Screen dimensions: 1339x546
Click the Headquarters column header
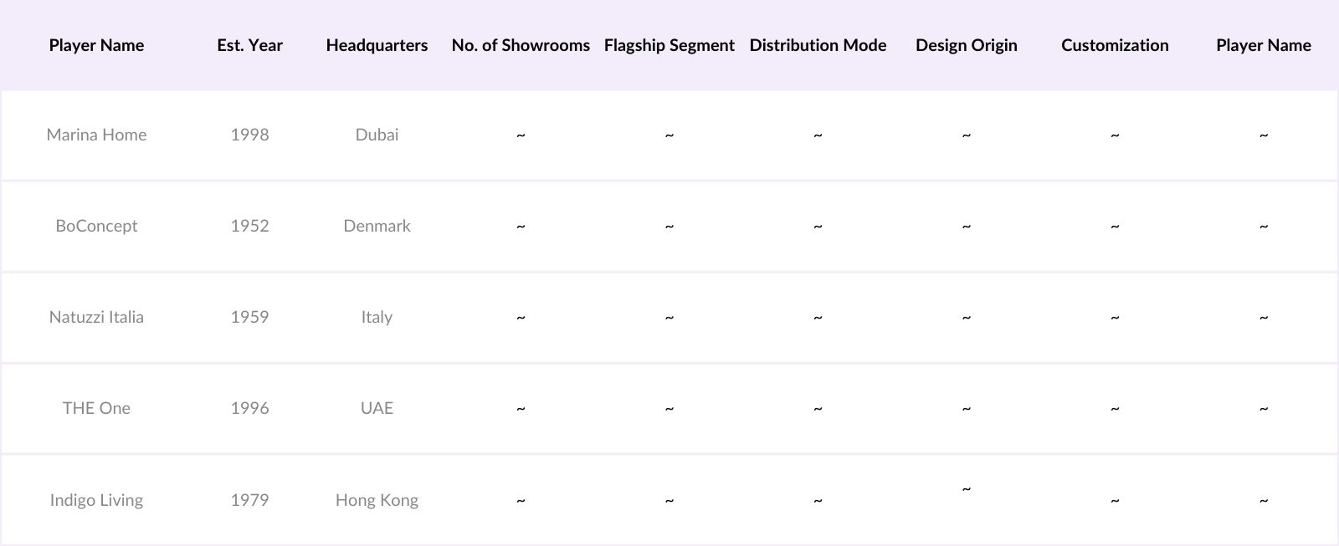377,45
